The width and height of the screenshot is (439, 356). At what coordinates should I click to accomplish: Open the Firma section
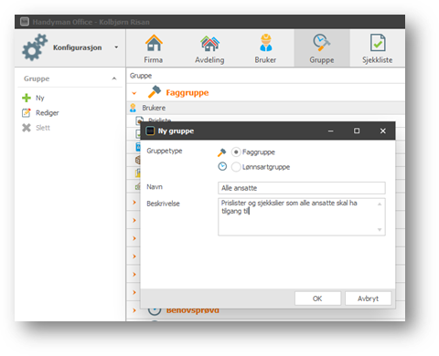tap(154, 48)
